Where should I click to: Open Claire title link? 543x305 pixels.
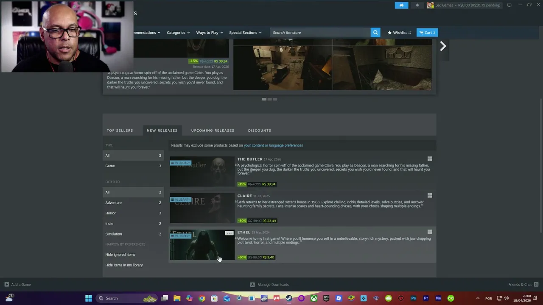pos(245,196)
